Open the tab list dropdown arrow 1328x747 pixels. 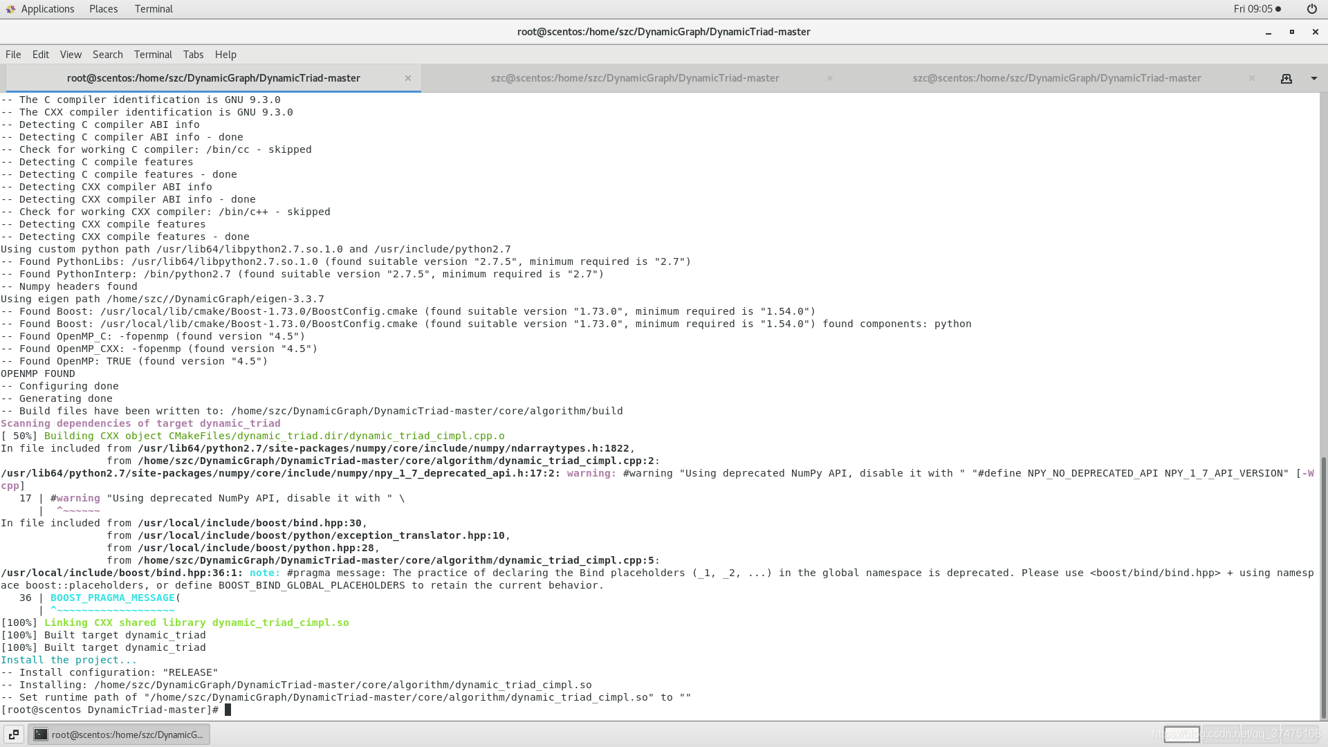pos(1313,79)
